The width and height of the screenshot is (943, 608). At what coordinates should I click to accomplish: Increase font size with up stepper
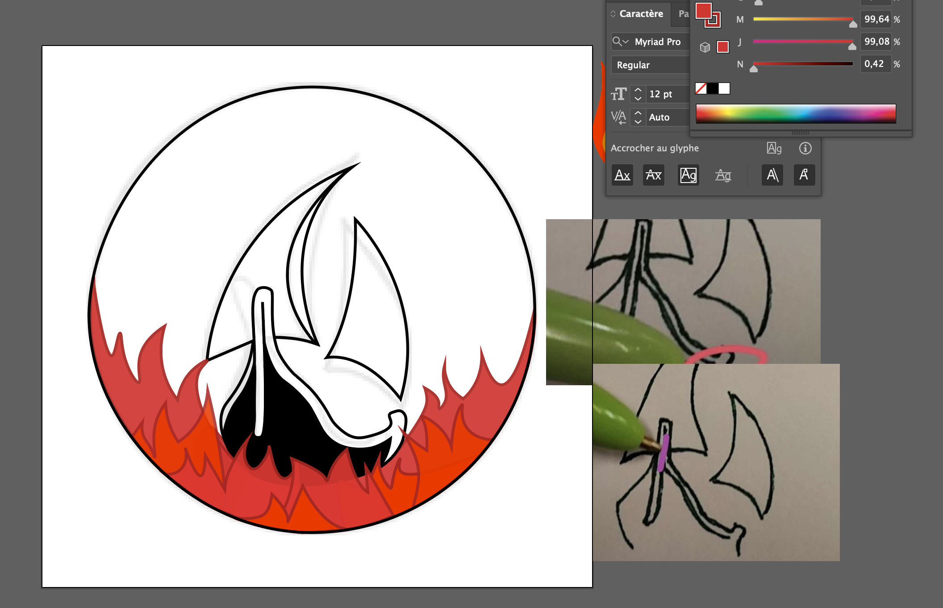(x=638, y=90)
